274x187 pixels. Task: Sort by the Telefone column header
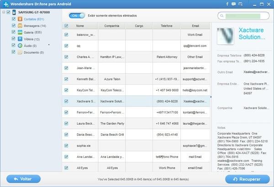click(x=167, y=26)
